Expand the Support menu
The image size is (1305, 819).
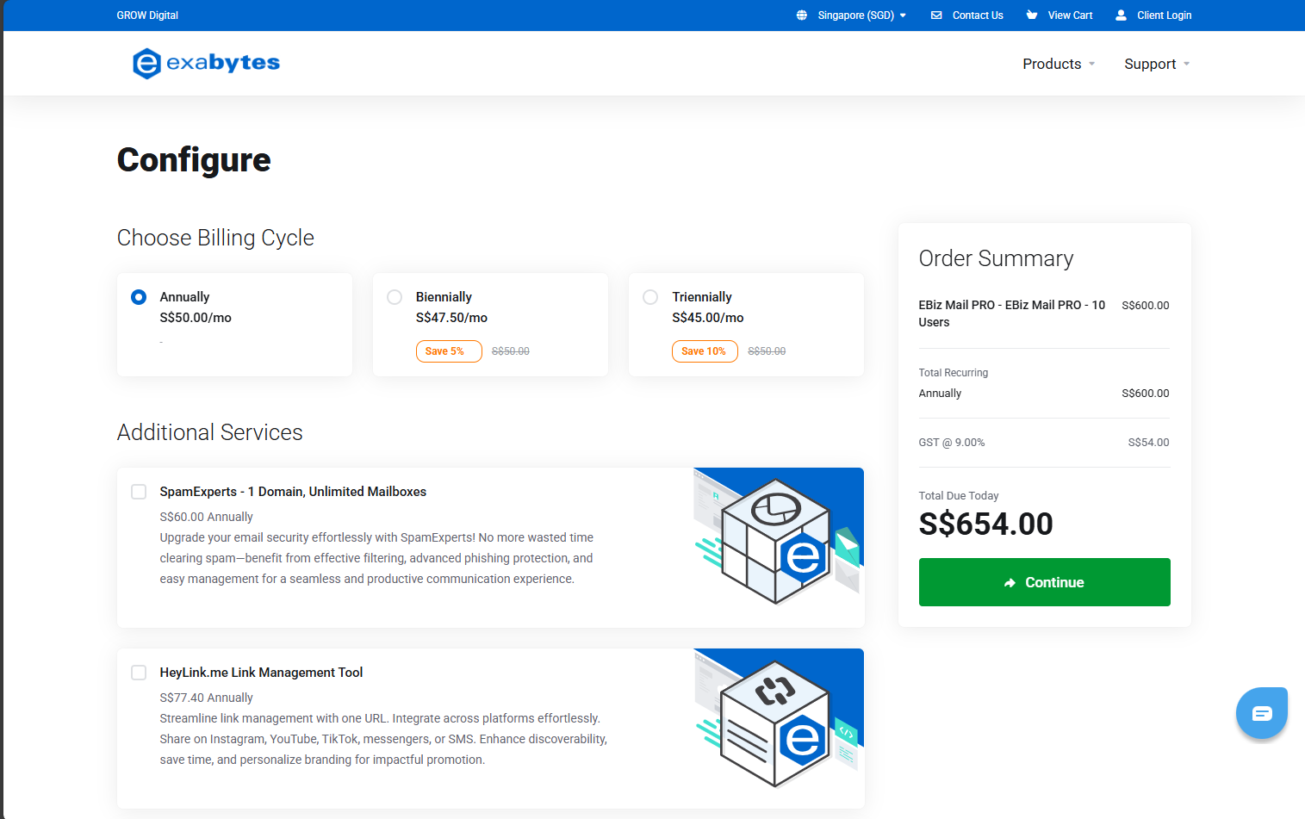pyautogui.click(x=1157, y=64)
